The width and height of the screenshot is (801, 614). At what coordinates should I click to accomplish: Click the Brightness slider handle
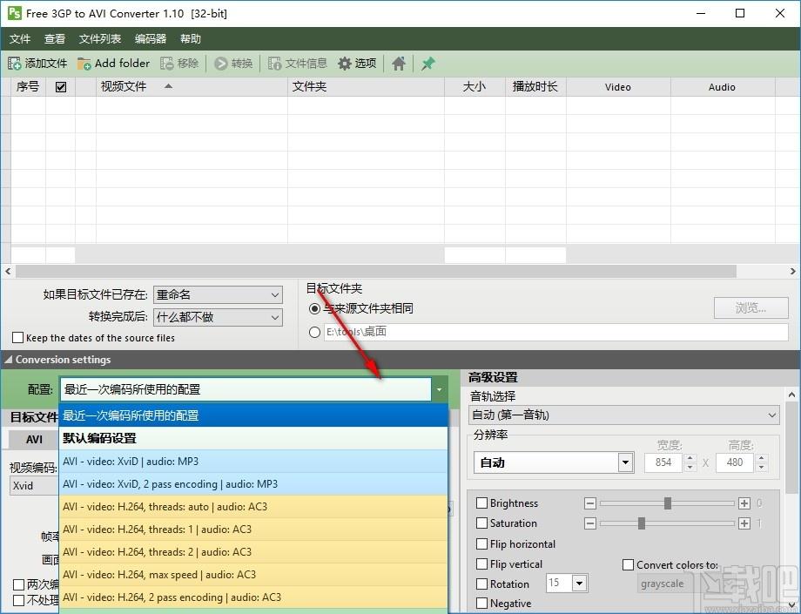[x=667, y=503]
